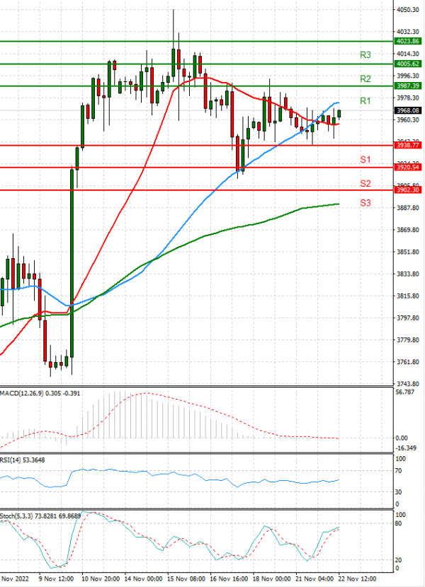The height and width of the screenshot is (587, 425).
Task: Click the 9 Nov 12:00 time label
Action: (56, 579)
